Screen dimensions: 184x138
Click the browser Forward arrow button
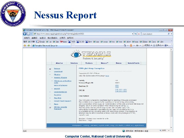[28, 34]
